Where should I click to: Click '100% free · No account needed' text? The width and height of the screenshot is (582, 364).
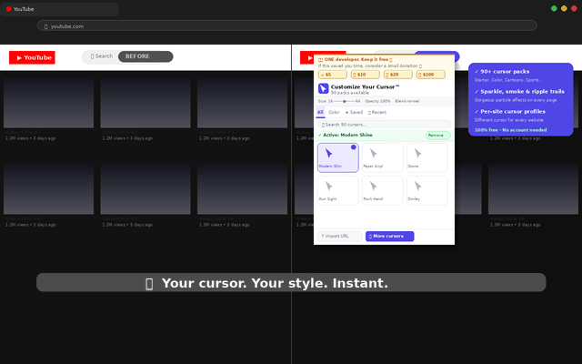(510, 130)
